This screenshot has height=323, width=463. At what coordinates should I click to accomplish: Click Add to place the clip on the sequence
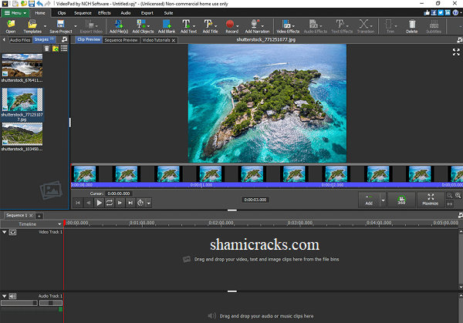pyautogui.click(x=369, y=200)
